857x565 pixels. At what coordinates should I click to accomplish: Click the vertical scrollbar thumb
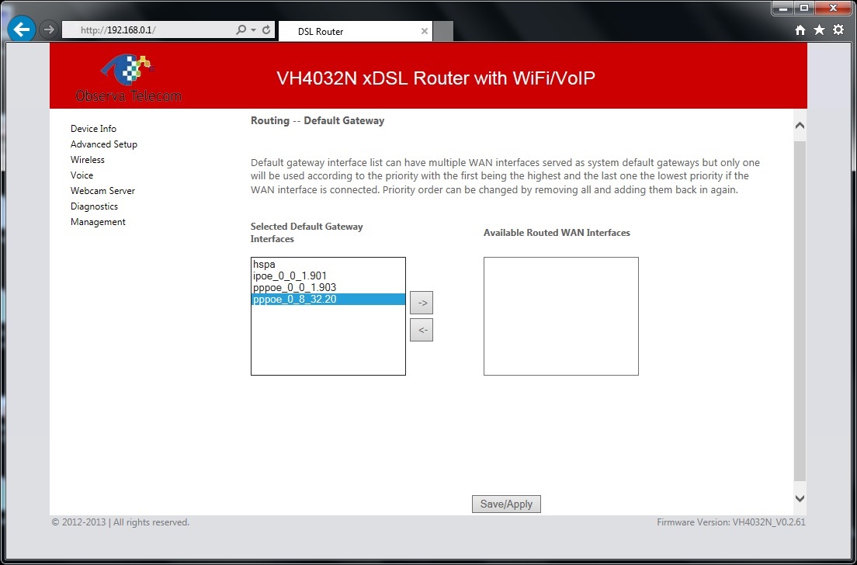[x=800, y=311]
